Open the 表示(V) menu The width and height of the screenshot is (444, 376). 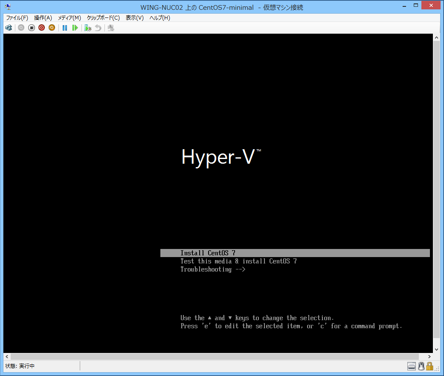coord(135,18)
